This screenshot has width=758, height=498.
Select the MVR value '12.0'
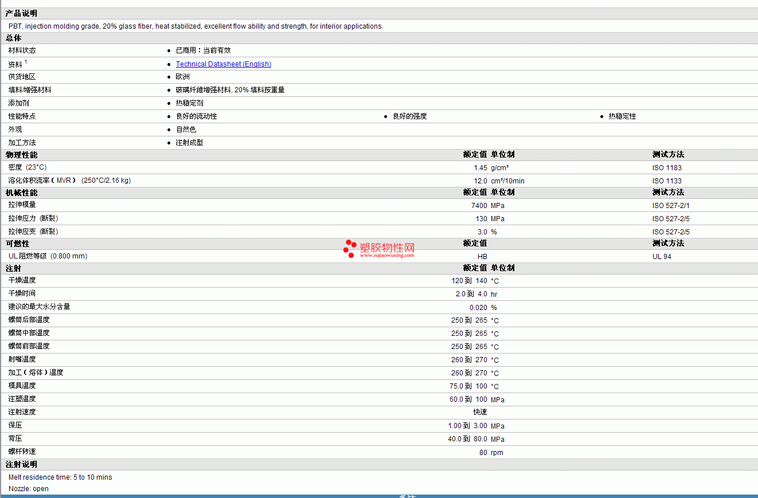pyautogui.click(x=480, y=181)
